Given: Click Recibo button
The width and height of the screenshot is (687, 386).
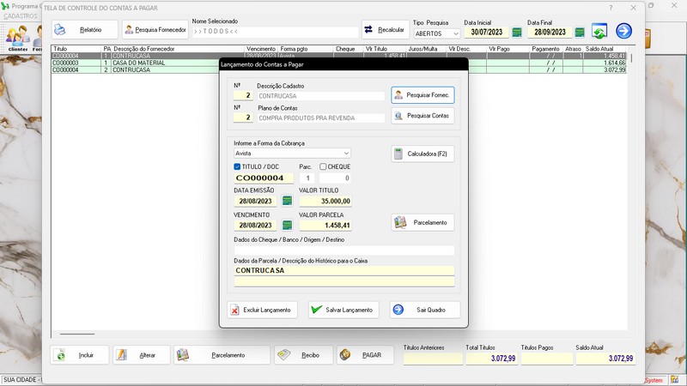Looking at the screenshot, I should [304, 355].
